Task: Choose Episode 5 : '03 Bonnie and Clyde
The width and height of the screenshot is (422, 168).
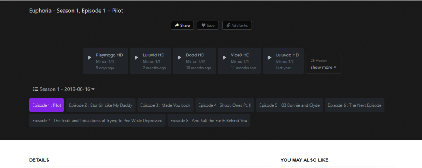Action: 289,105
